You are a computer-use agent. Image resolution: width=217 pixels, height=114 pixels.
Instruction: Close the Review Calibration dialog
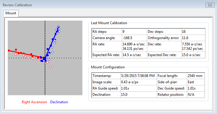[x=210, y=5]
